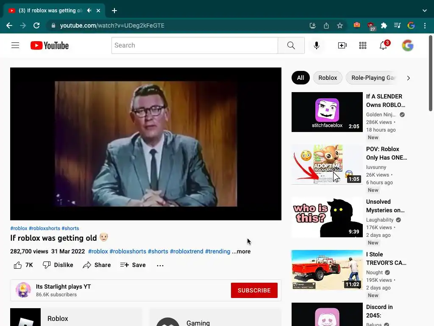
Task: Open Chrome three-dot menu
Action: pos(425,25)
